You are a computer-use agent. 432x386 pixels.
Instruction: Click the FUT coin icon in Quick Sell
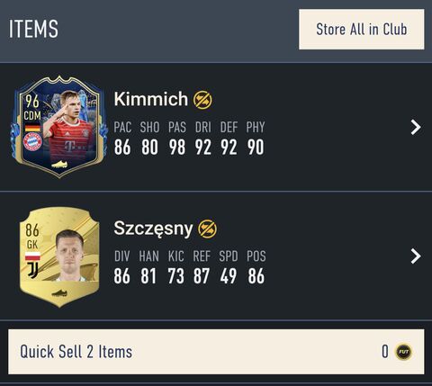[x=403, y=352]
